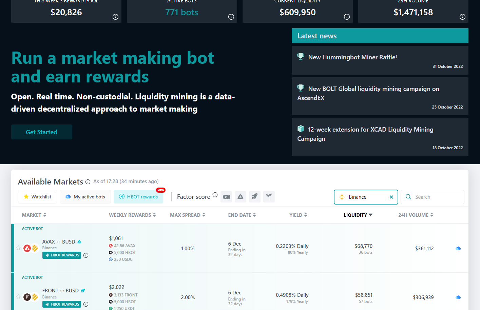Click bot icon on the AVAX ↔ BUSD row
The image size is (480, 310).
(458, 249)
